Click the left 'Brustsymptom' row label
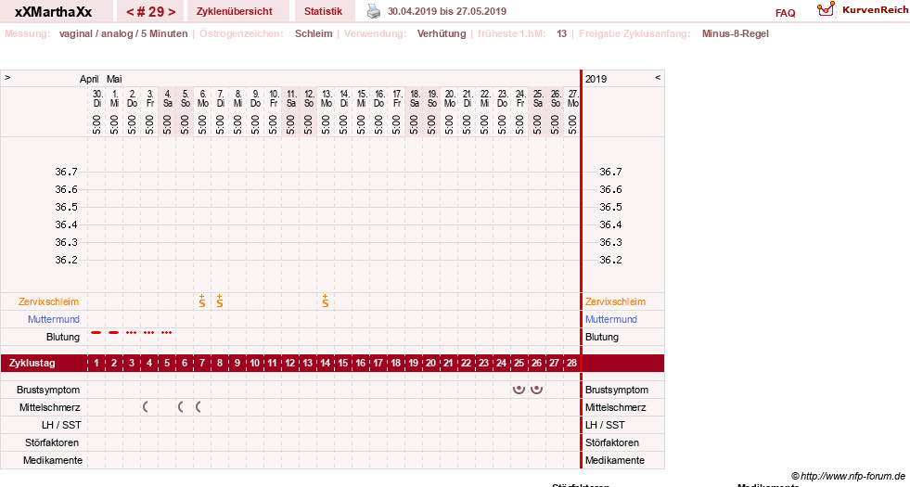Screen dimensions: 910x487 [x=48, y=390]
